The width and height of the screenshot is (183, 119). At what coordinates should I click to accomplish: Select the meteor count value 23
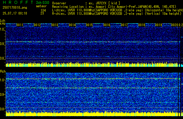(42, 13)
